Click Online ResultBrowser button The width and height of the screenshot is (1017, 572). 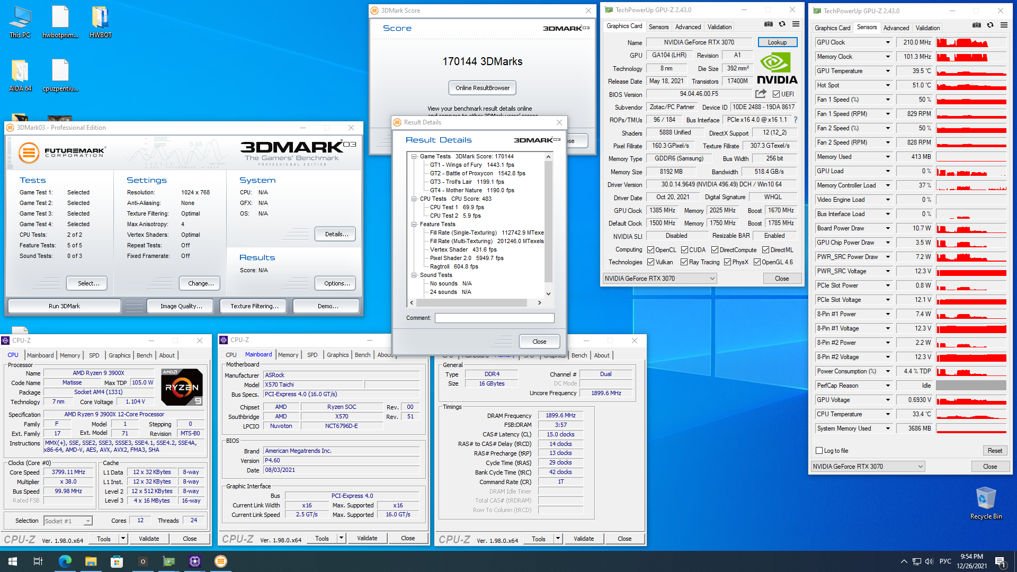point(482,88)
